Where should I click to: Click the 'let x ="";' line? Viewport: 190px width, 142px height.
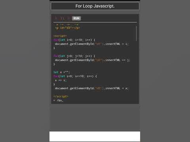[62, 72]
